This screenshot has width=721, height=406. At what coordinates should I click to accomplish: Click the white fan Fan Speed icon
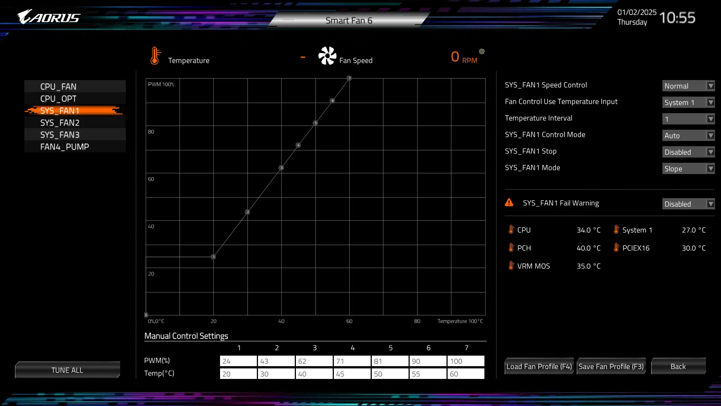coord(327,56)
